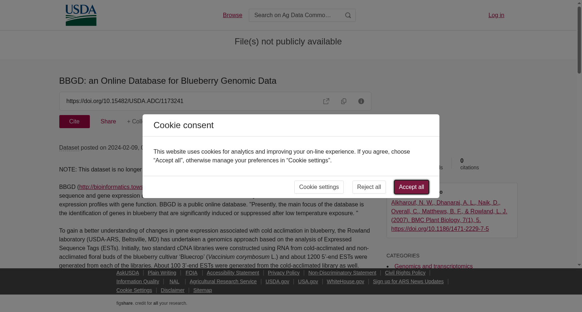
Task: Reject all cookies
Action: pyautogui.click(x=369, y=187)
